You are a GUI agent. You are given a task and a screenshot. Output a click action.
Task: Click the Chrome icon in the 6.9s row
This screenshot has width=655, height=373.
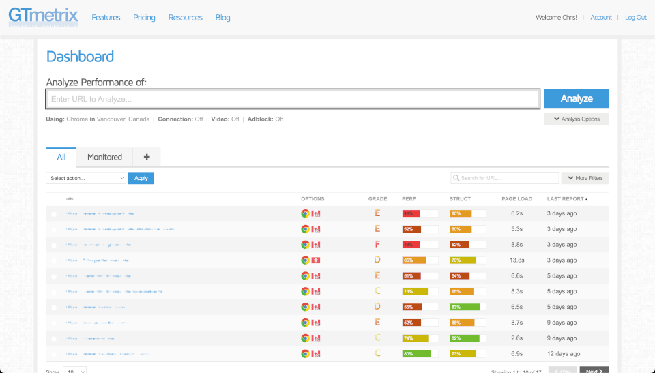(306, 354)
